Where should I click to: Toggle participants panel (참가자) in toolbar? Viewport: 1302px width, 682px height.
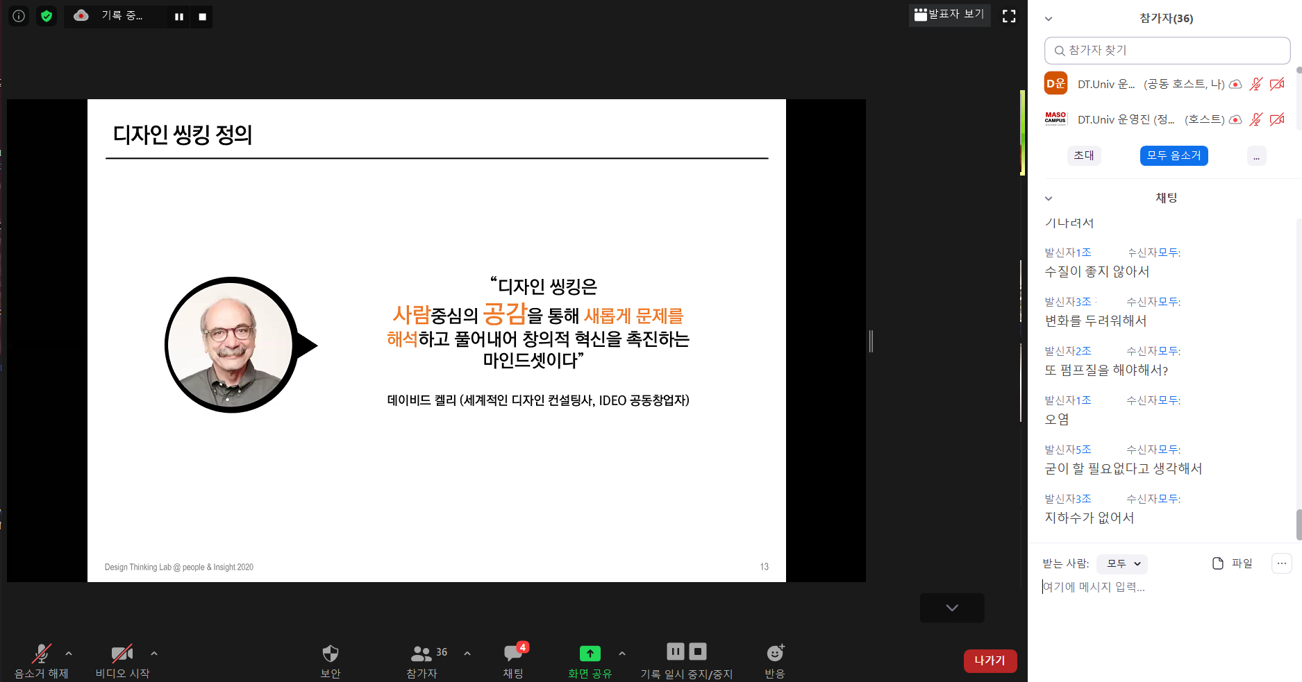(x=422, y=654)
